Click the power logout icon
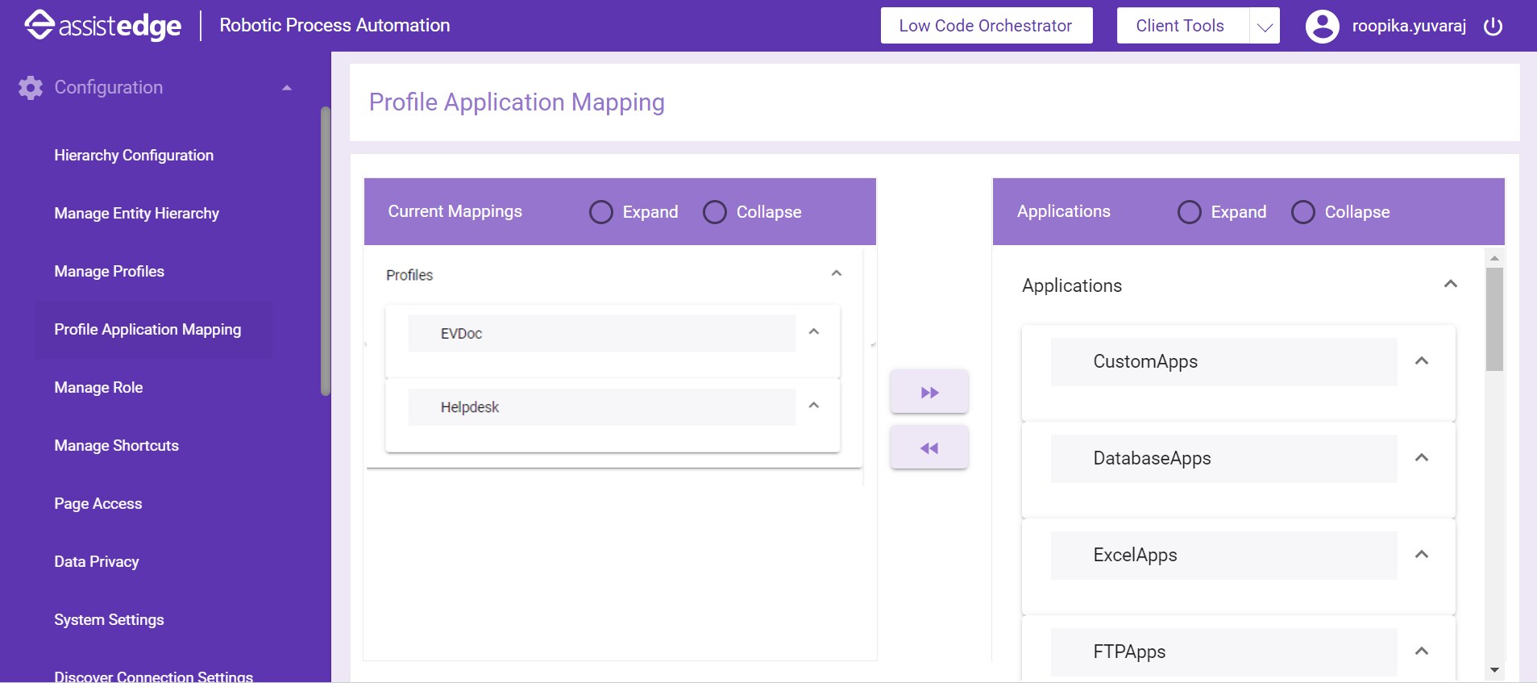The image size is (1537, 683). [x=1493, y=26]
